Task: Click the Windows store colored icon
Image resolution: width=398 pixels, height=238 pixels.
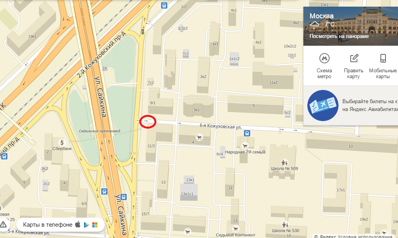Action: tap(95, 225)
